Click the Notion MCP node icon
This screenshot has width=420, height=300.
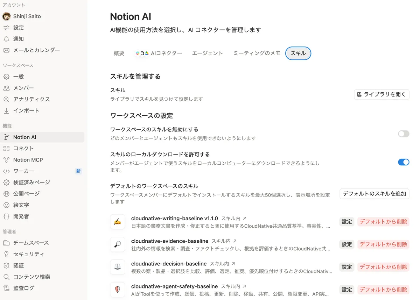(x=6, y=160)
